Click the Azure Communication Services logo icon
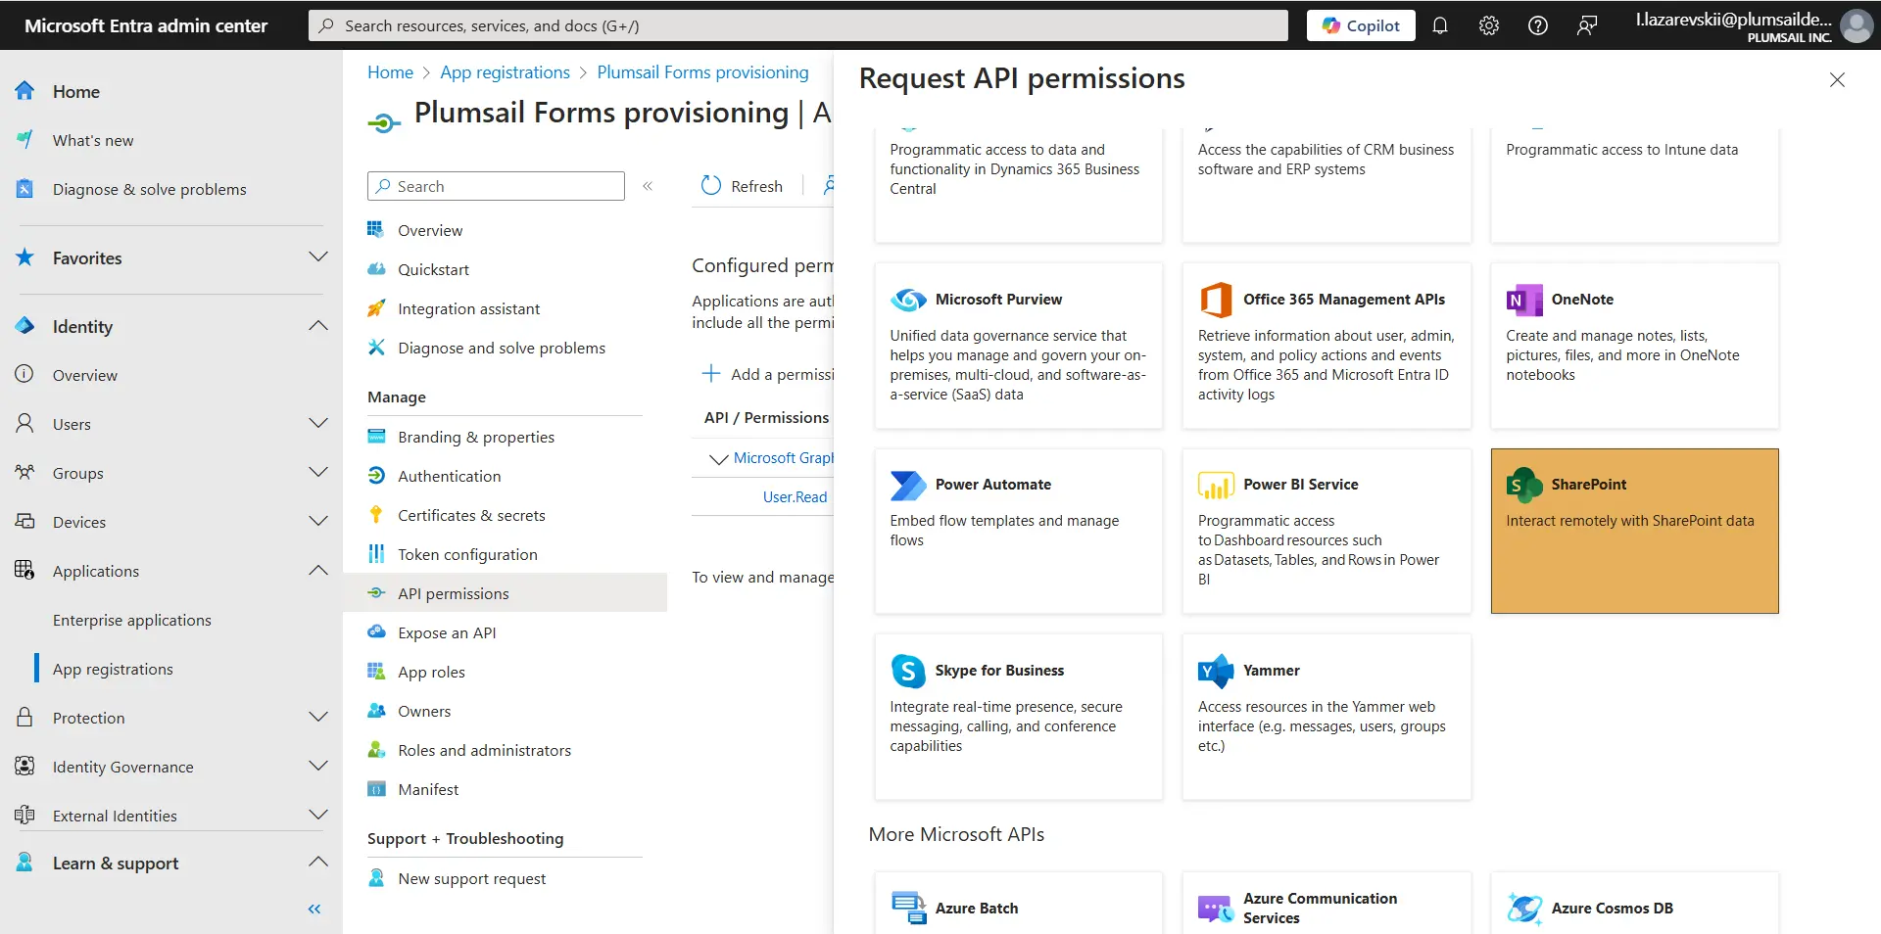The image size is (1881, 934). tap(1216, 908)
